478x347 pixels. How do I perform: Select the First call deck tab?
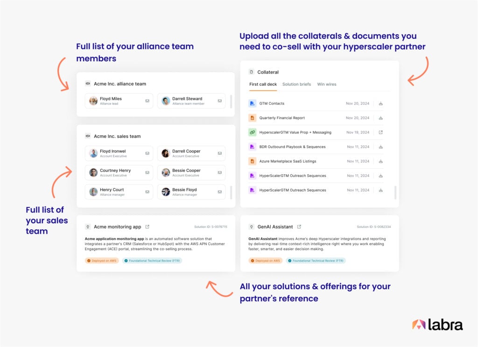pyautogui.click(x=263, y=84)
